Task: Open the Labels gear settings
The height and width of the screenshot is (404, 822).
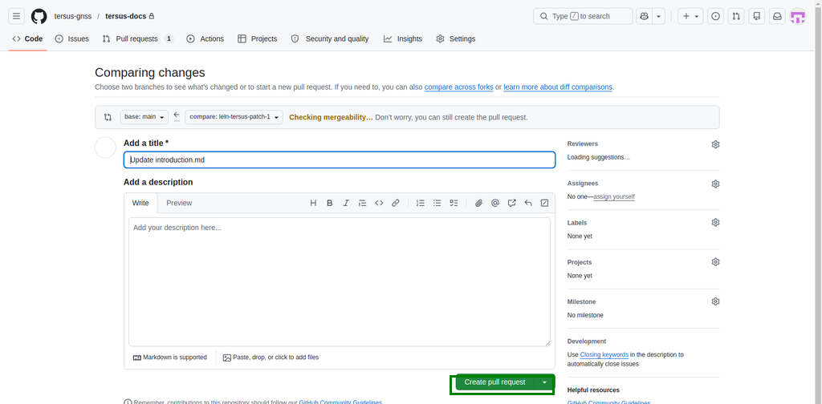Action: tap(715, 222)
